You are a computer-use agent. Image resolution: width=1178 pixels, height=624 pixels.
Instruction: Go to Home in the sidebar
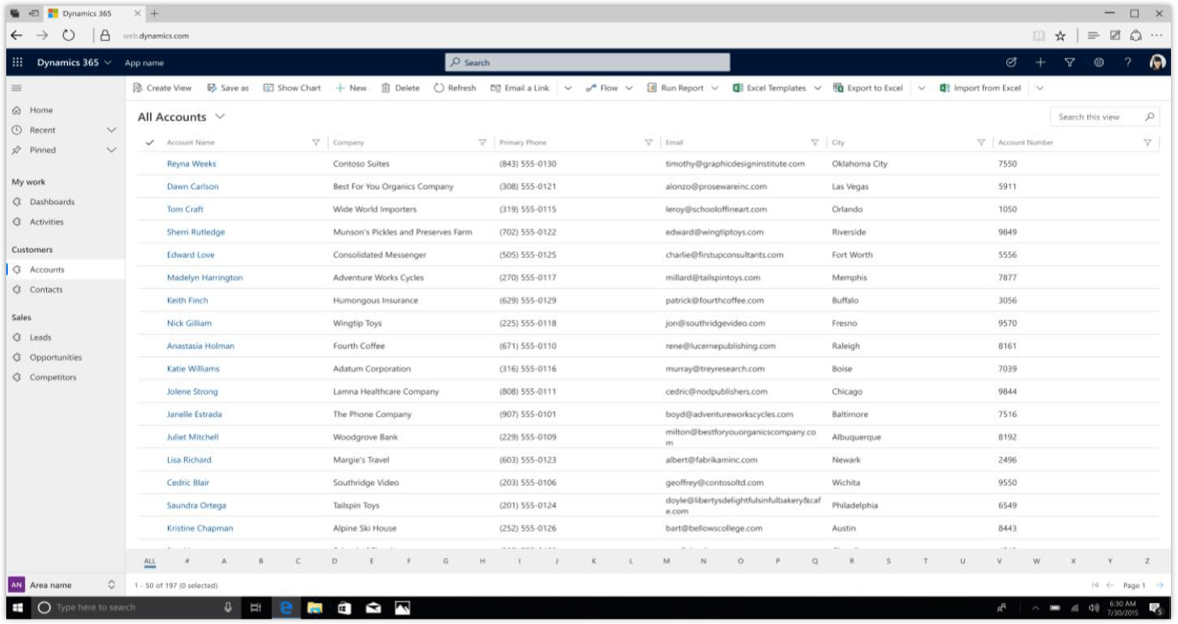pyautogui.click(x=41, y=111)
